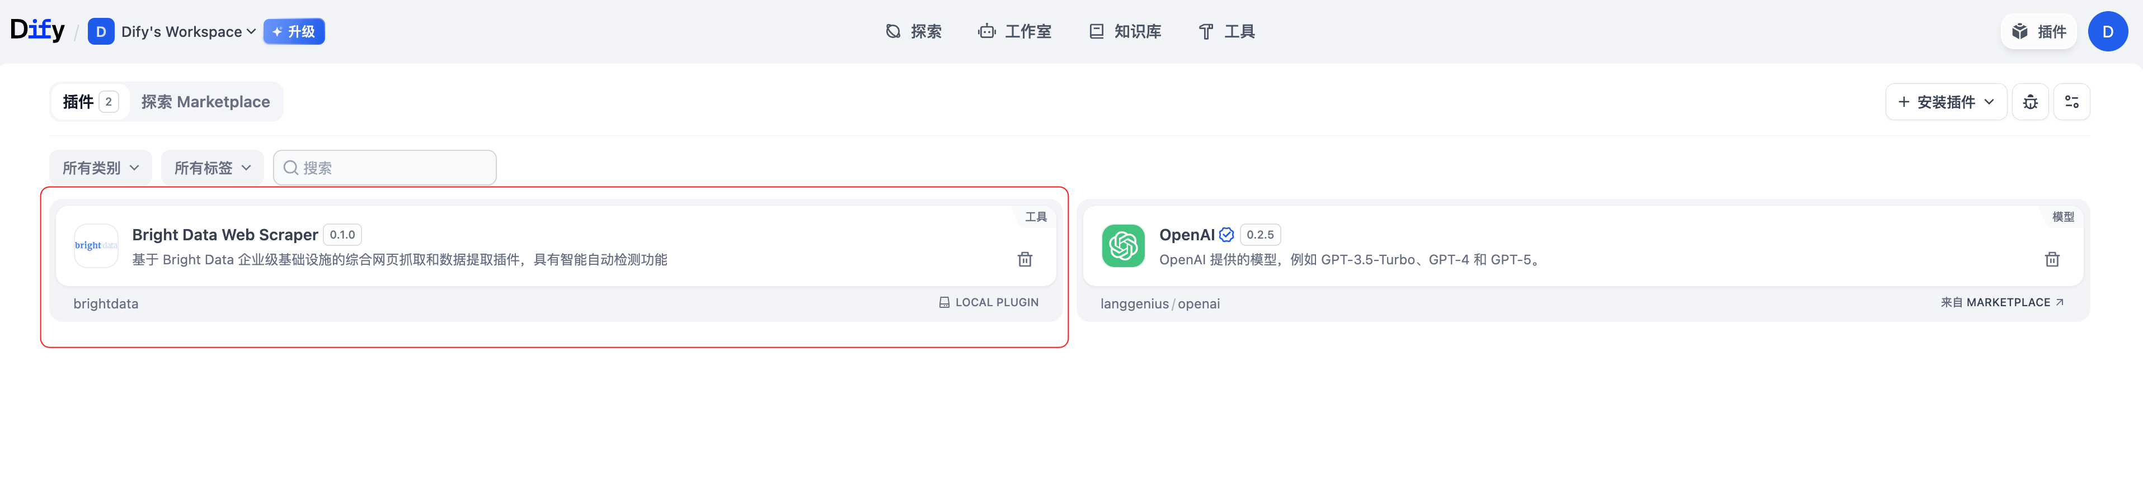Switch to 探索 Marketplace tab
2143x504 pixels.
[205, 102]
